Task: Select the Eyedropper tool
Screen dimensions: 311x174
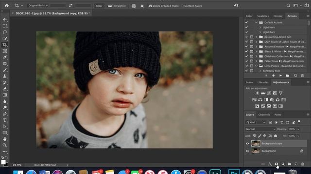Action: (x=5, y=58)
